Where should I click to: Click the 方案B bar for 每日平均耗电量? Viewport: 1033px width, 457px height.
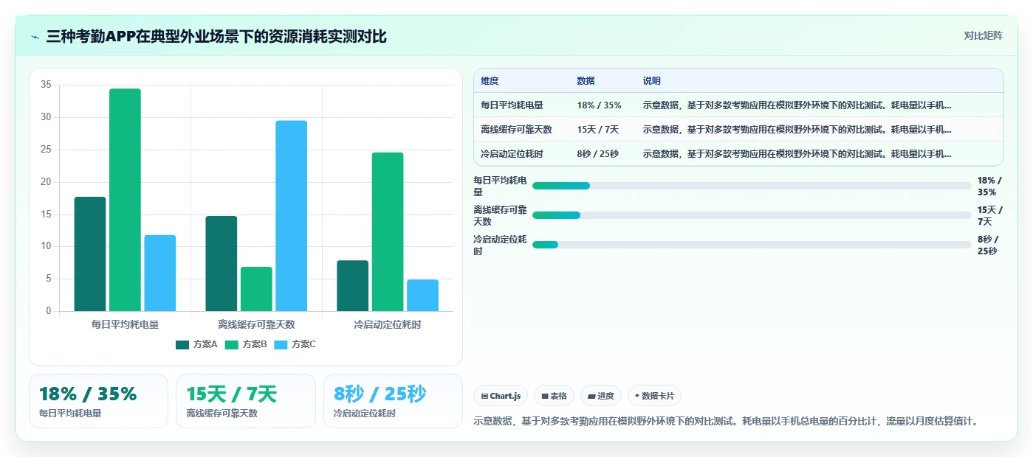coord(125,200)
